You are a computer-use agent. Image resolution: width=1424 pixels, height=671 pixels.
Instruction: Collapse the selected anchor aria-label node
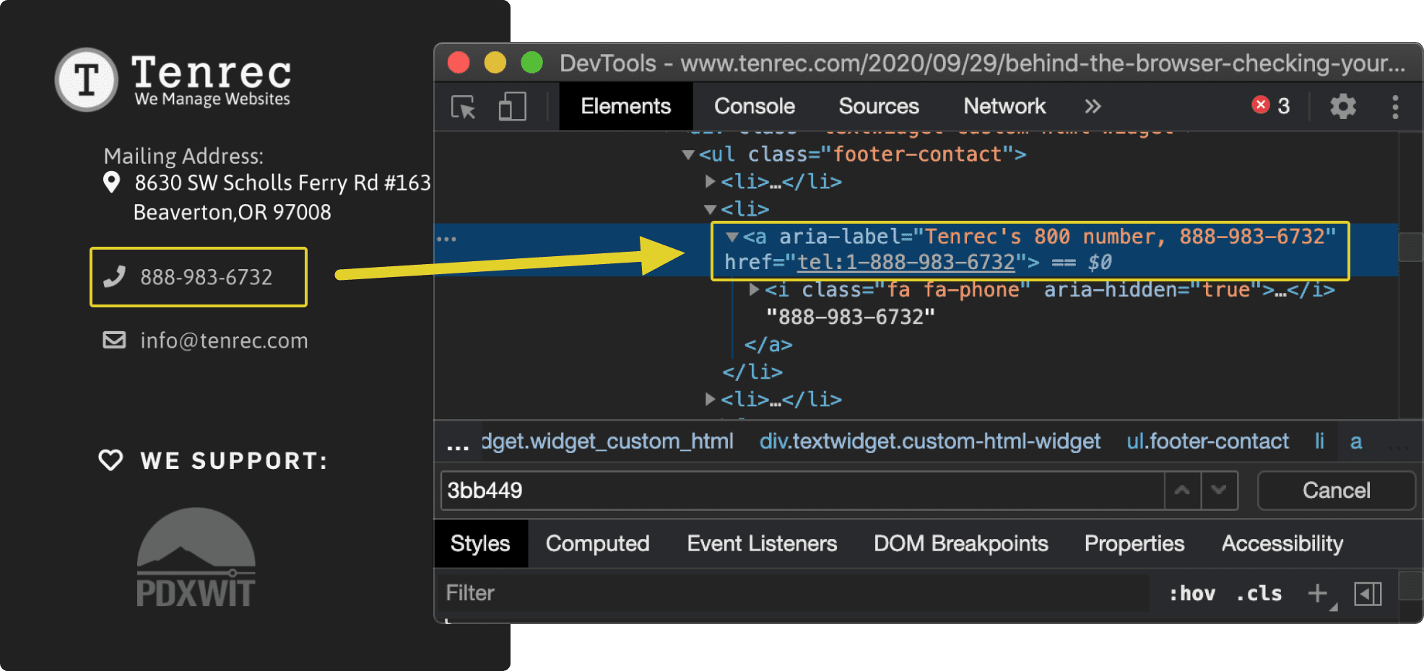click(732, 237)
